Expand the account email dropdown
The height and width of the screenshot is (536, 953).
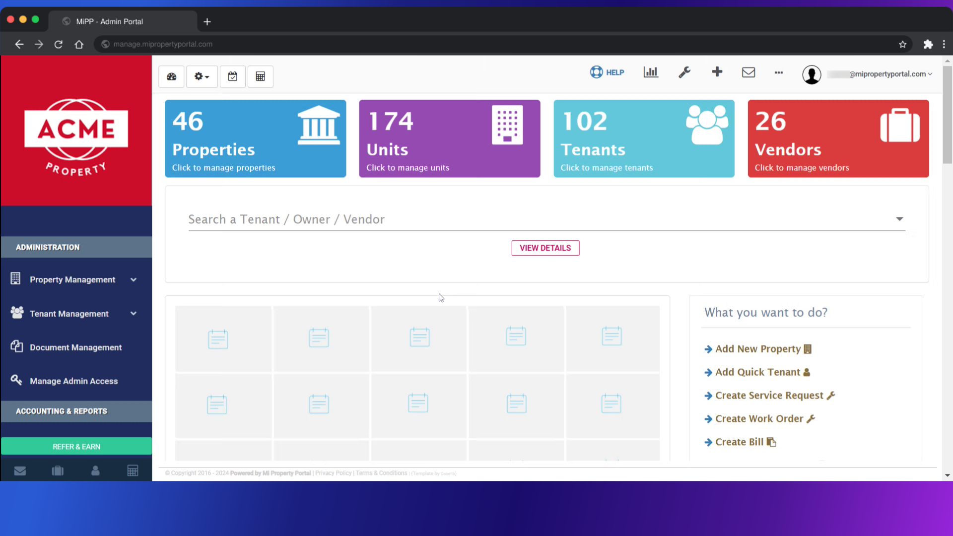point(881,74)
